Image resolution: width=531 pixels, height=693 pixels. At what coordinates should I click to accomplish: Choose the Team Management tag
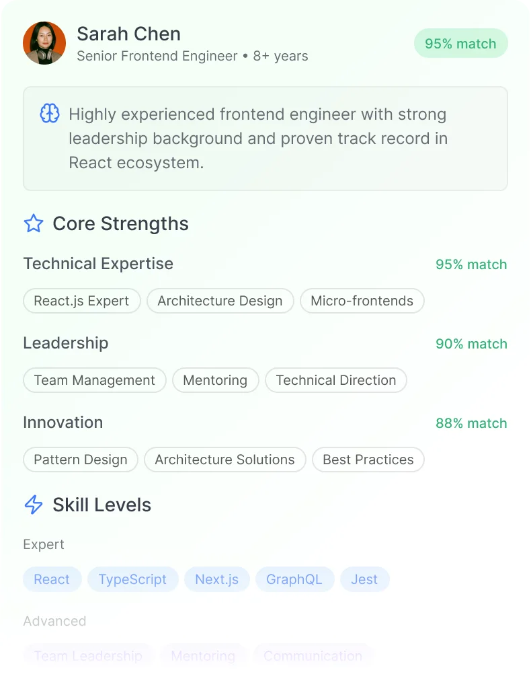click(x=95, y=380)
